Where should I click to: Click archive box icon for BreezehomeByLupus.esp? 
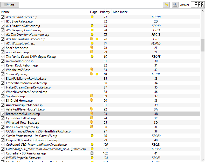[x=92, y=113]
